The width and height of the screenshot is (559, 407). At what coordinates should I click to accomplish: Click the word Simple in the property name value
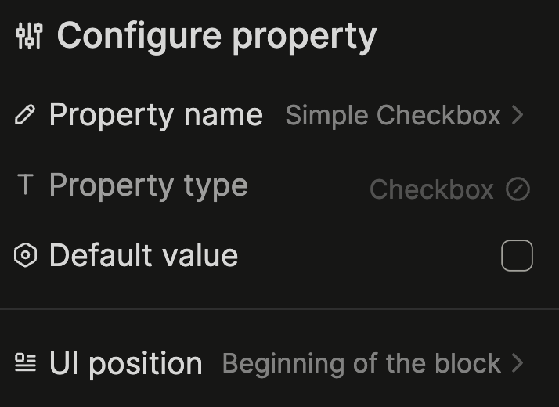327,116
